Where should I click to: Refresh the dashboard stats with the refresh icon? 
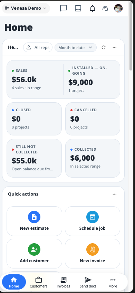coord(104,47)
